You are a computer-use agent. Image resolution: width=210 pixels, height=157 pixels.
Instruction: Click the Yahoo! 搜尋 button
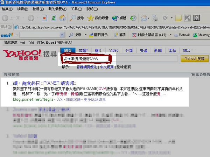(195, 59)
